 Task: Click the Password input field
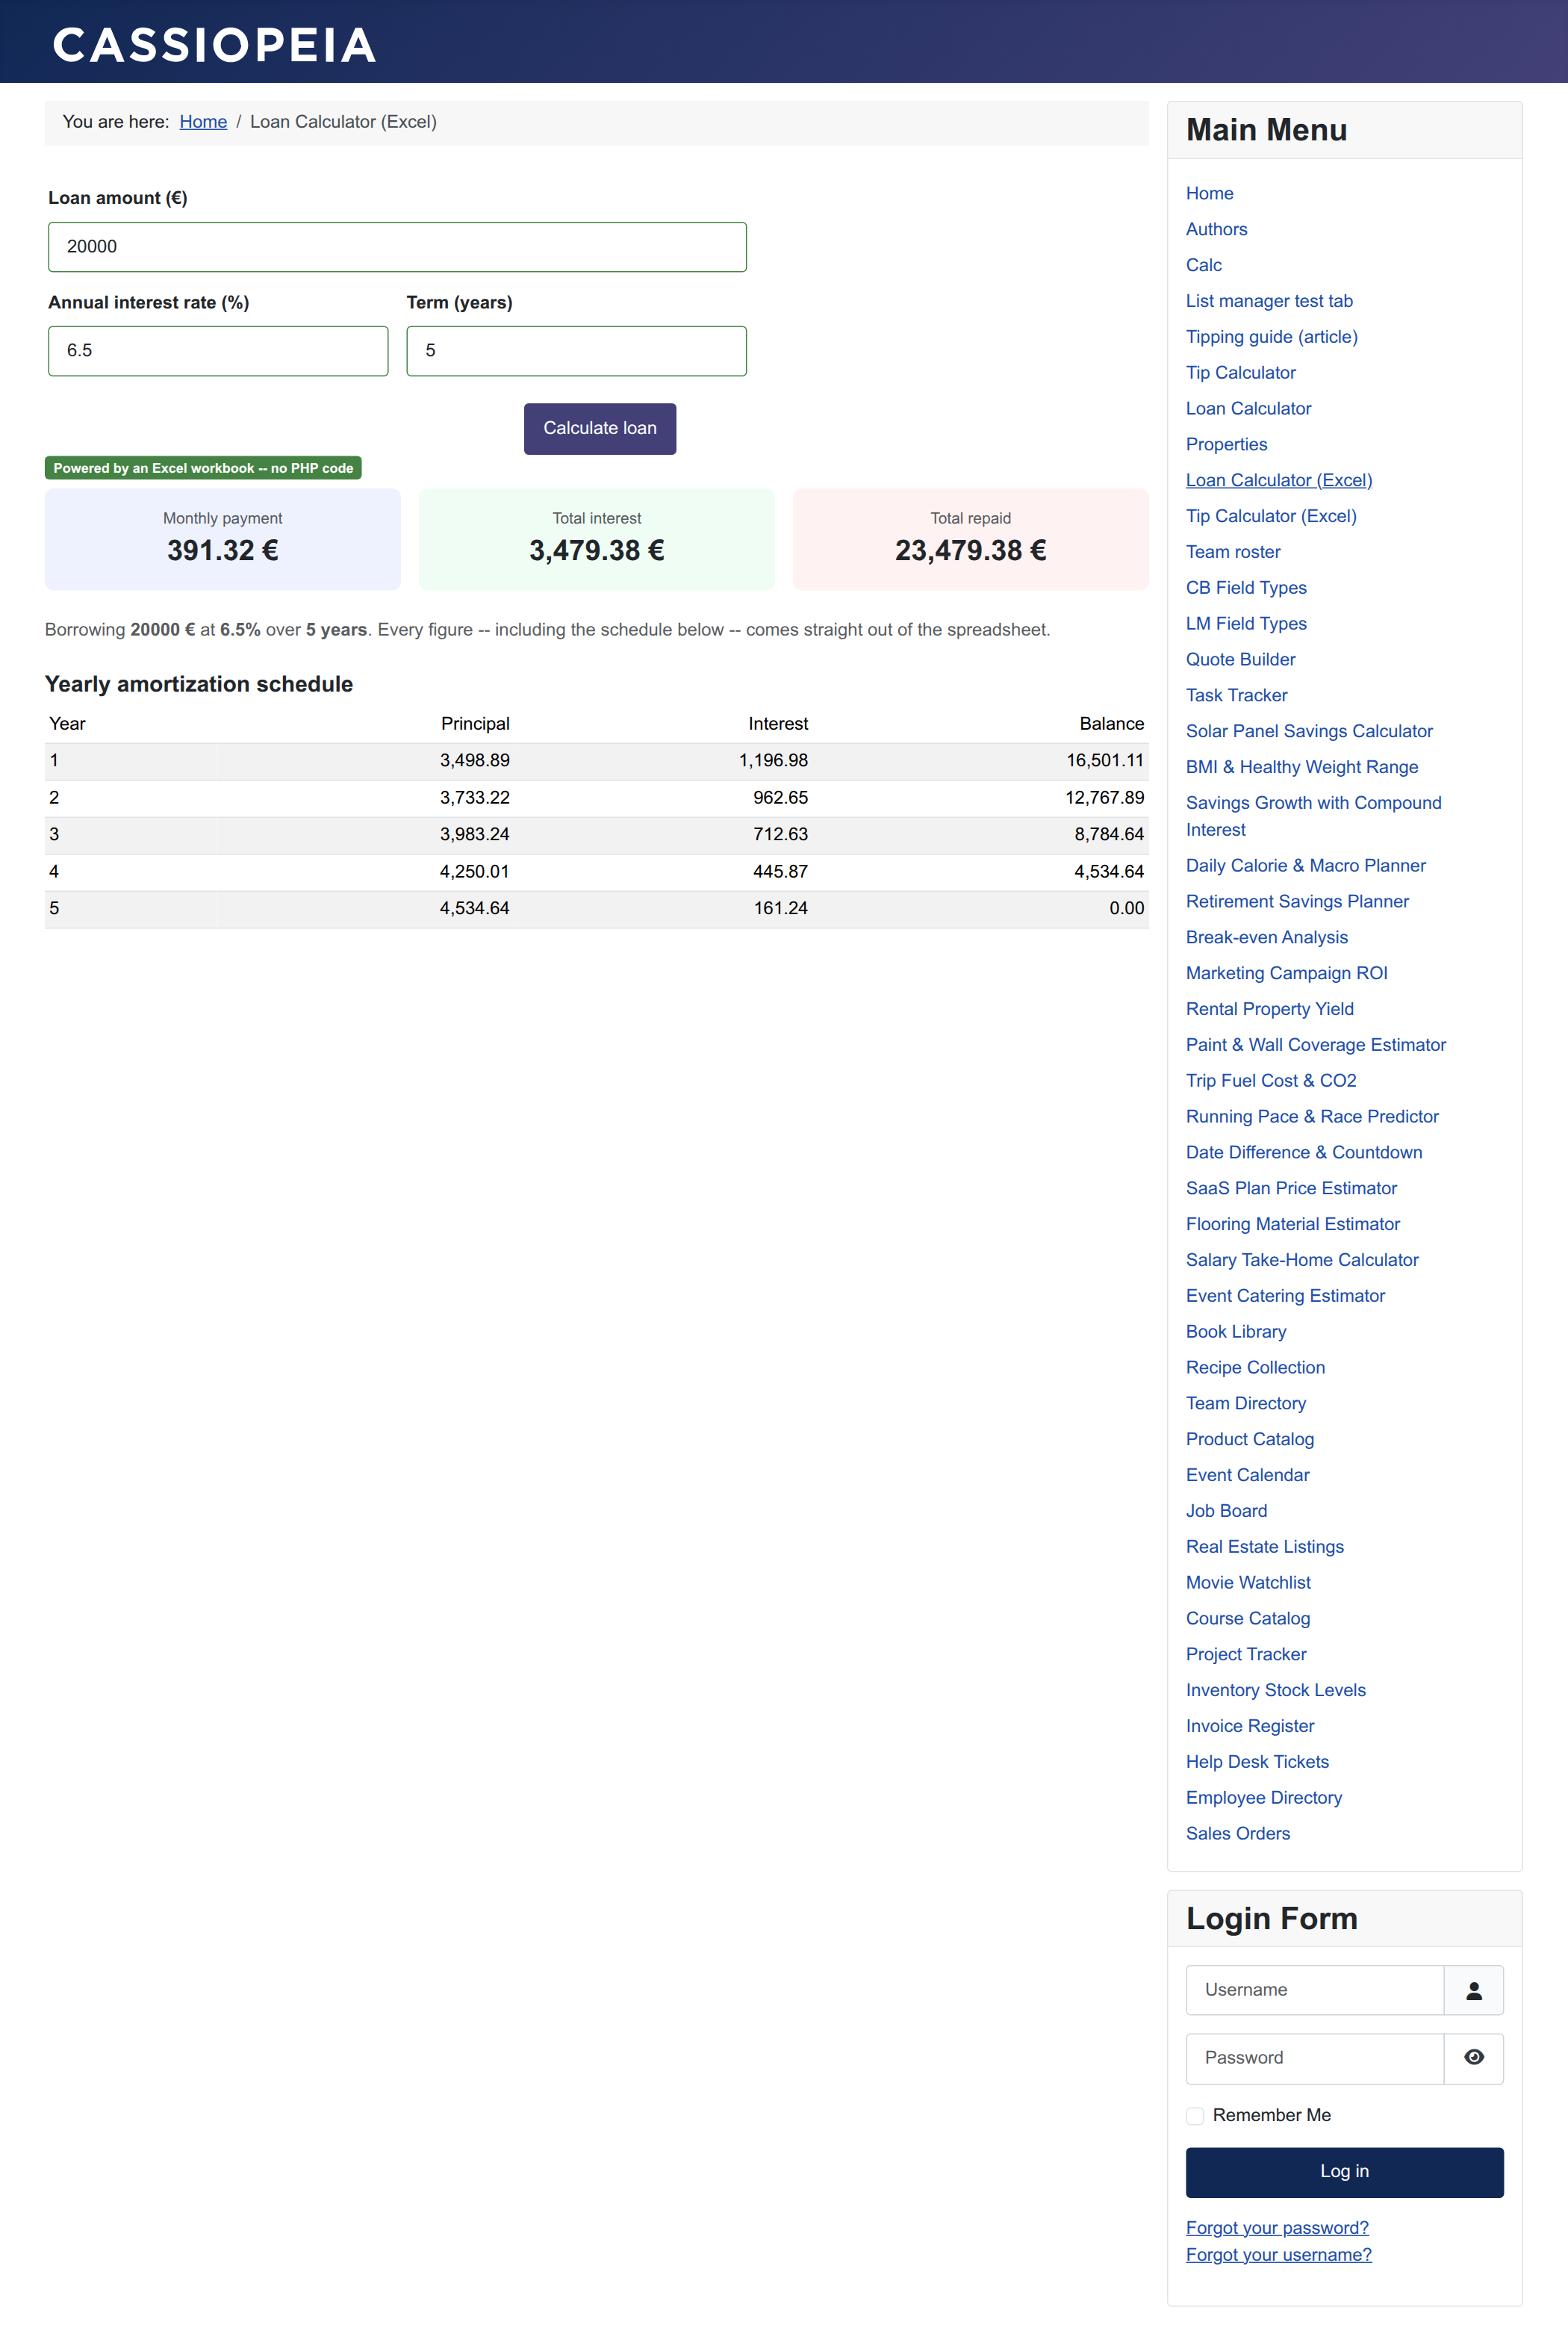click(1315, 2058)
